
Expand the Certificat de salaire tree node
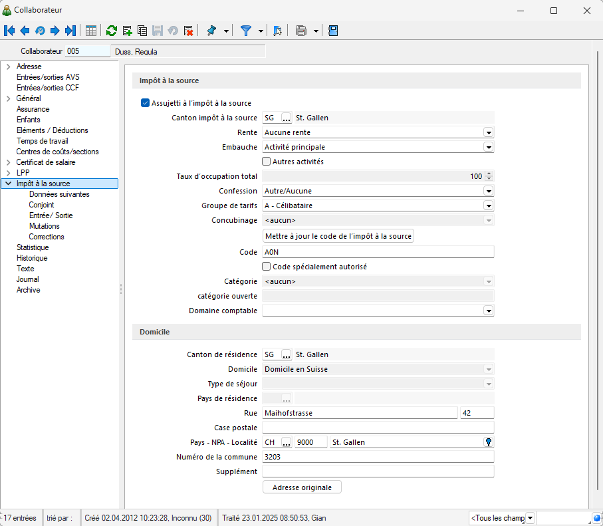click(x=8, y=162)
